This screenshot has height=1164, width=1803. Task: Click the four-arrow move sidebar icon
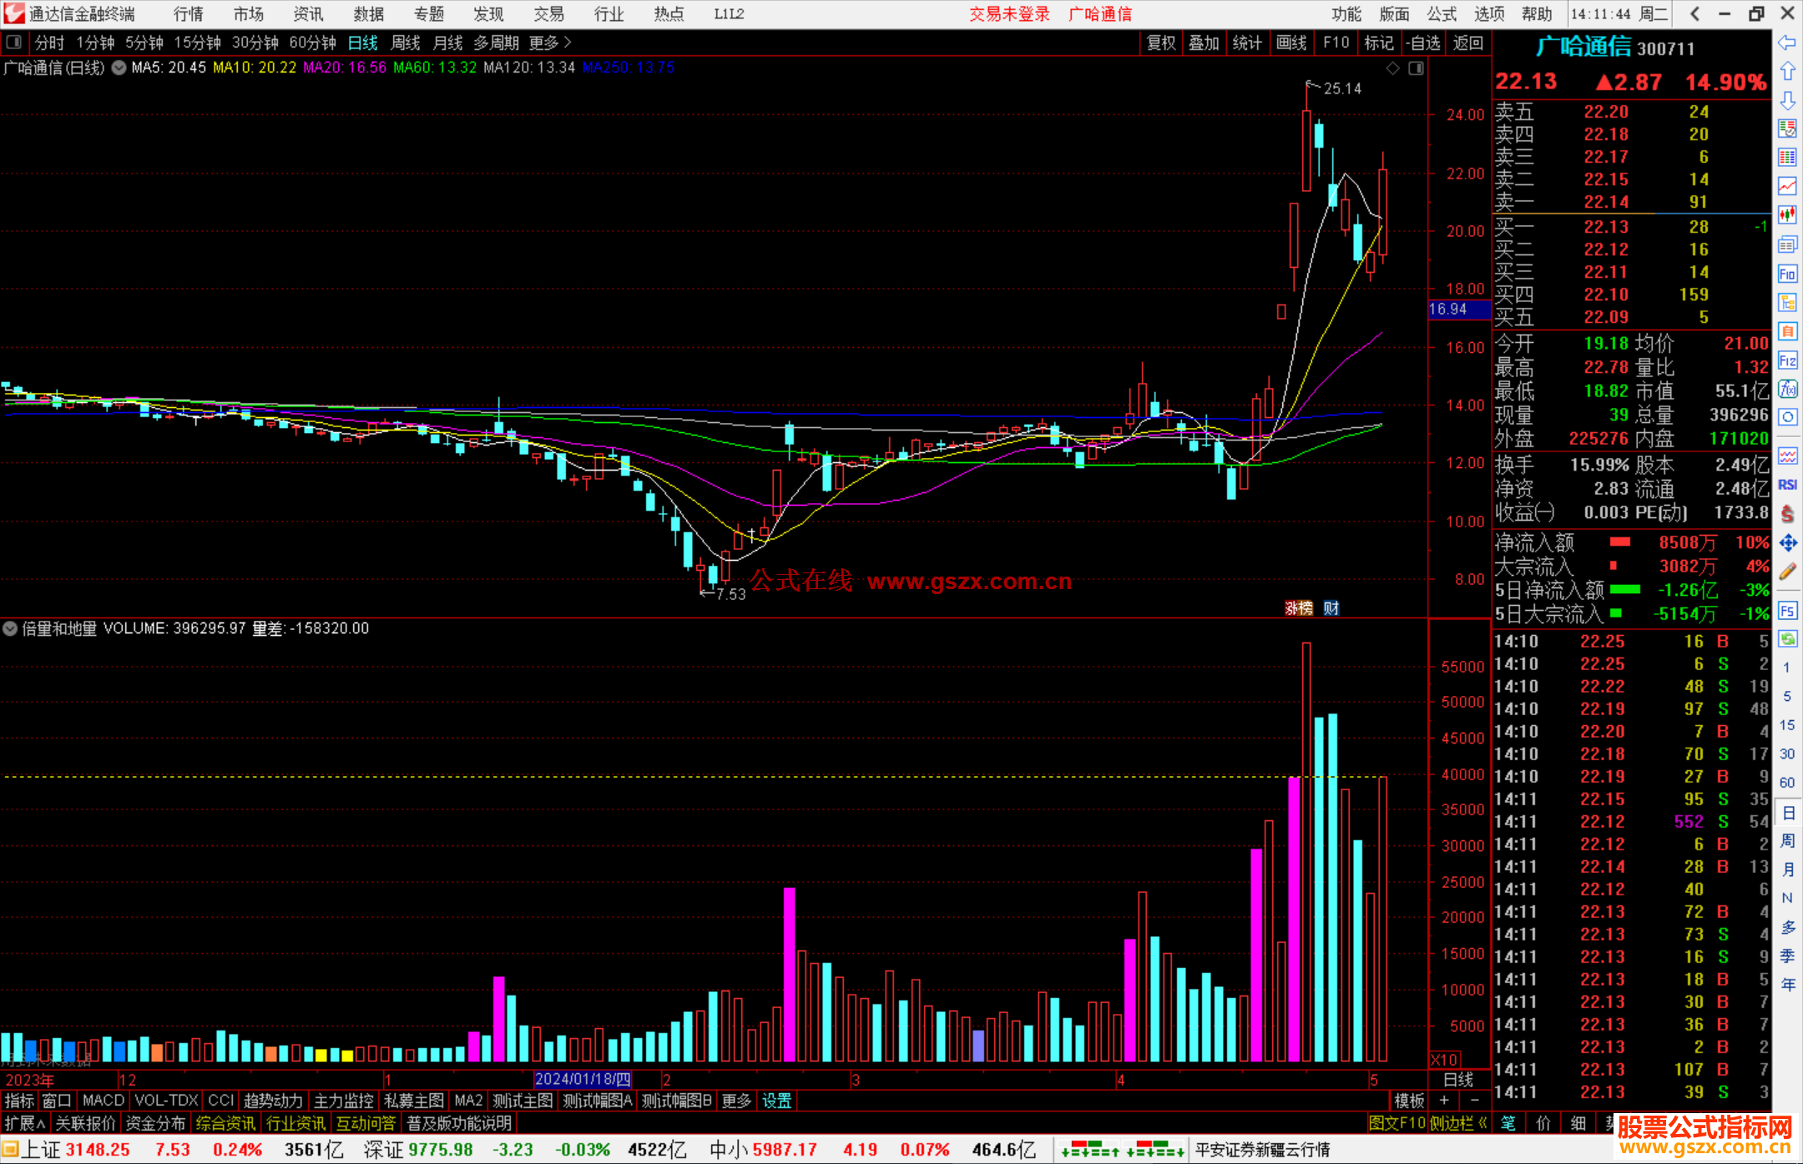pyautogui.click(x=1787, y=543)
